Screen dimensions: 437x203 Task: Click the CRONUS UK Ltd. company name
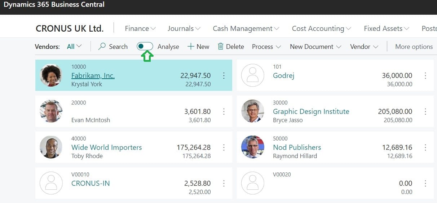70,28
